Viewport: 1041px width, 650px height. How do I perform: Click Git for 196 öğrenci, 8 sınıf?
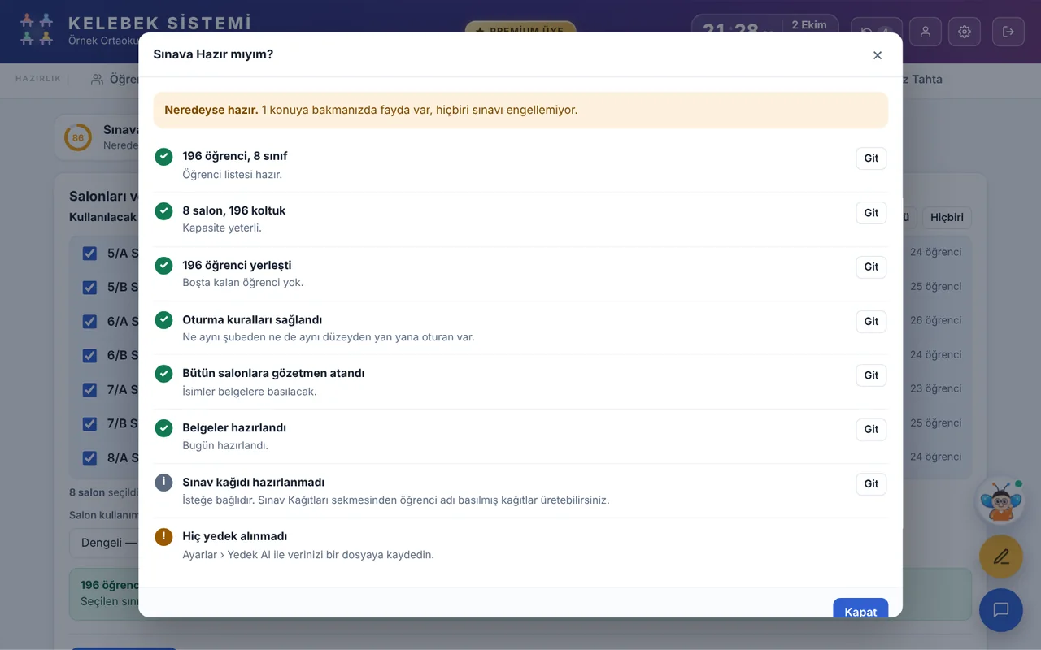pos(871,158)
